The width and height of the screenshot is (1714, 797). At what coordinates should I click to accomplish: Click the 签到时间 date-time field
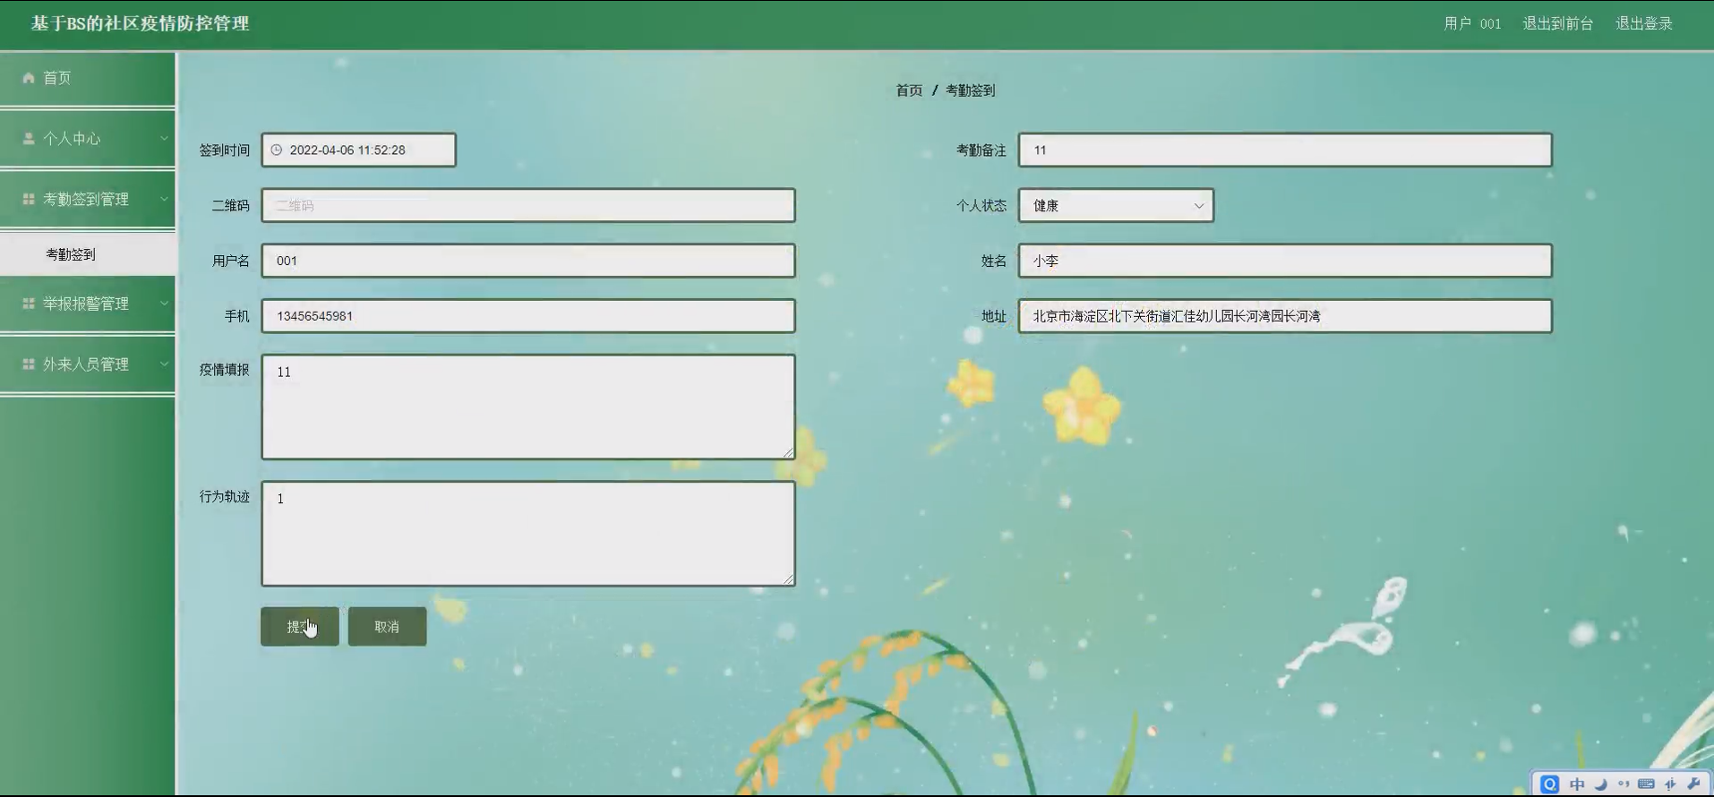(358, 150)
